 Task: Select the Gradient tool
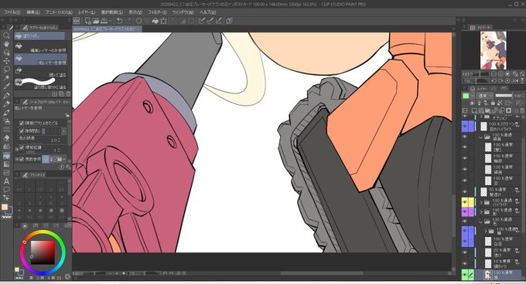[6, 164]
